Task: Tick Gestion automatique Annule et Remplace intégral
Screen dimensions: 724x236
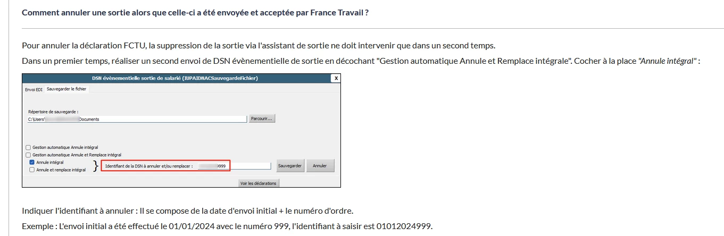Action: point(28,155)
